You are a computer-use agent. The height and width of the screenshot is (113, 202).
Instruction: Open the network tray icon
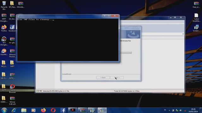point(177,110)
